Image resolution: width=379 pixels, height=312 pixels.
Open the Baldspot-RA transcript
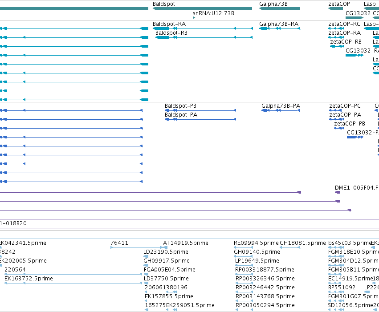click(x=203, y=28)
